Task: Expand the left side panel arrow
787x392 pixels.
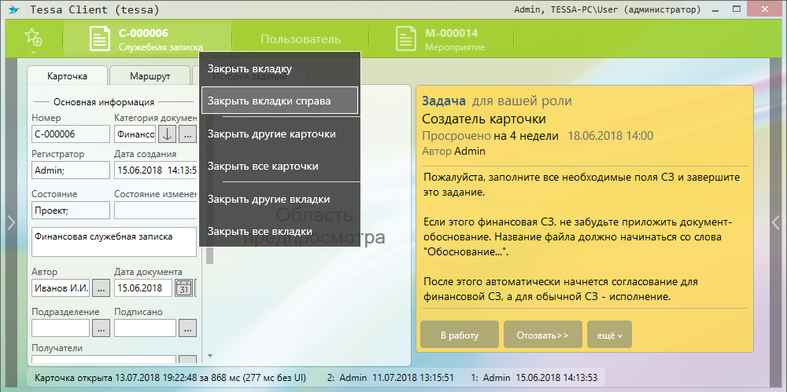Action: click(12, 222)
